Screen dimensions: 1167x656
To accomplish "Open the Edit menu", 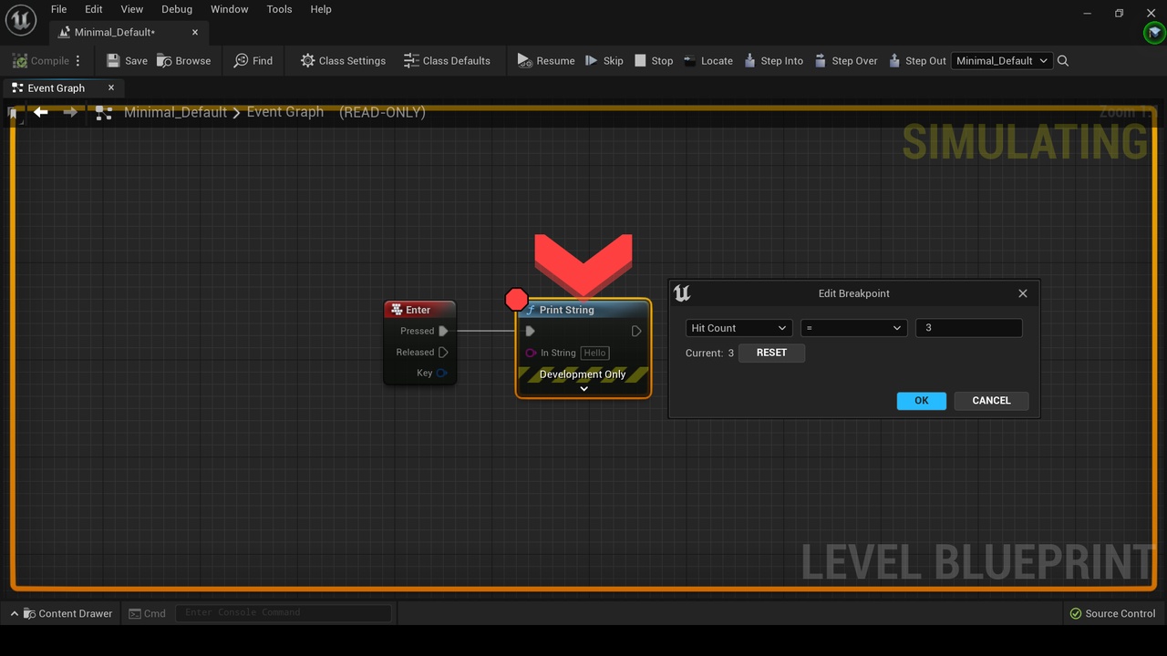I will 94,9.
